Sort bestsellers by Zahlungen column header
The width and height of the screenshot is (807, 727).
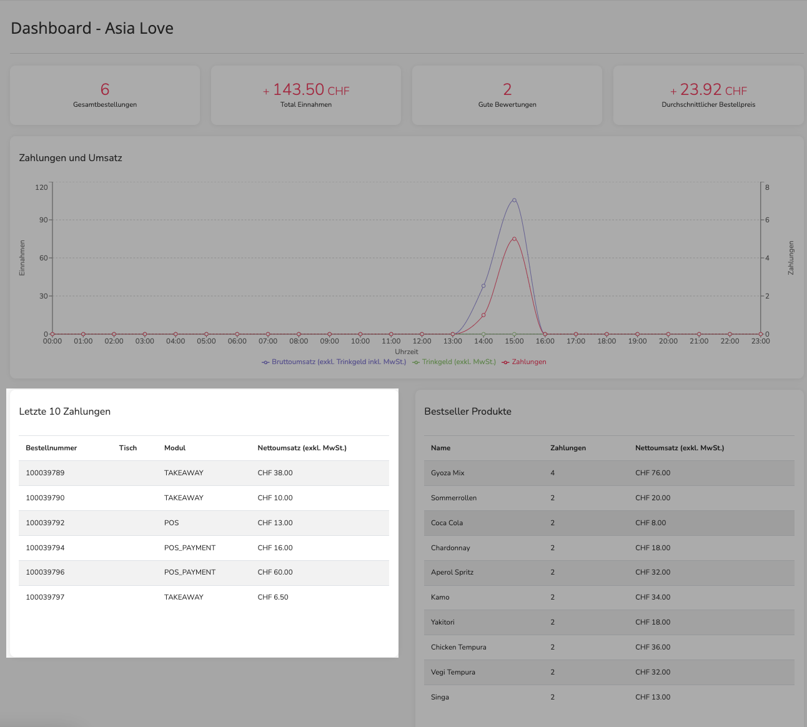coord(568,448)
